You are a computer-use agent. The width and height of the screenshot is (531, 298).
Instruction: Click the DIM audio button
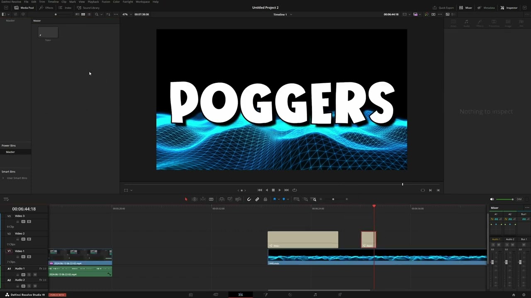[x=519, y=199]
